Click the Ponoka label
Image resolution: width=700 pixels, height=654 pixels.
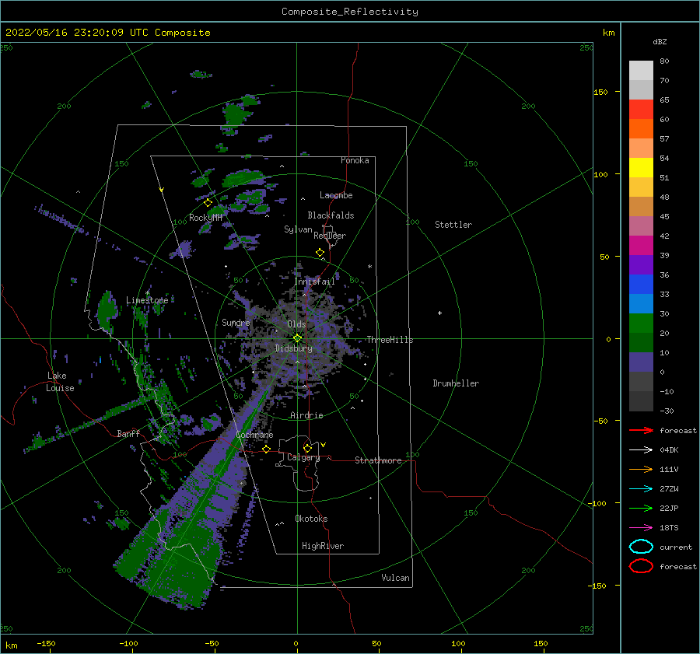(355, 161)
